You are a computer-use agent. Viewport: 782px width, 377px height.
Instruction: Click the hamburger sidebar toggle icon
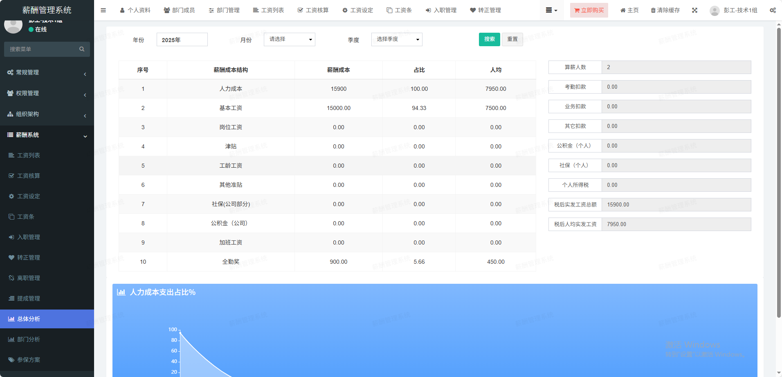(103, 10)
